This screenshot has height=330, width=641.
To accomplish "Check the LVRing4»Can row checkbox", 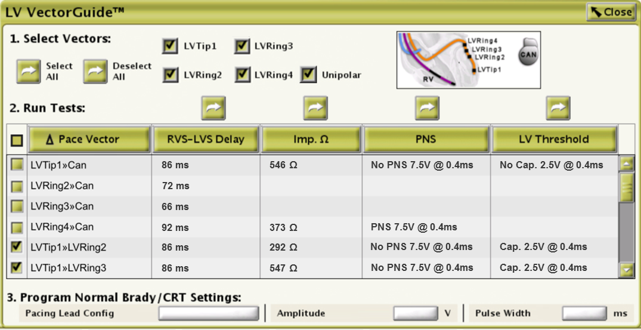I will point(18,227).
